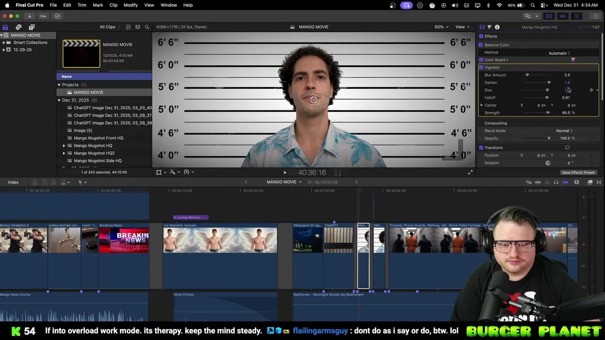Toggle headphone audio skimming icon
The image size is (605, 340).
(x=556, y=182)
